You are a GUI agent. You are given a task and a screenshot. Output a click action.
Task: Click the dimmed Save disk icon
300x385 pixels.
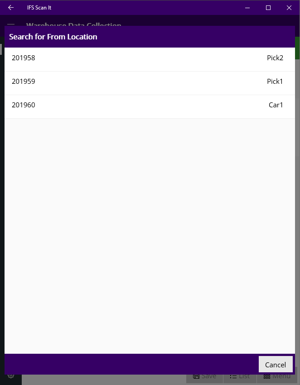pos(196,376)
